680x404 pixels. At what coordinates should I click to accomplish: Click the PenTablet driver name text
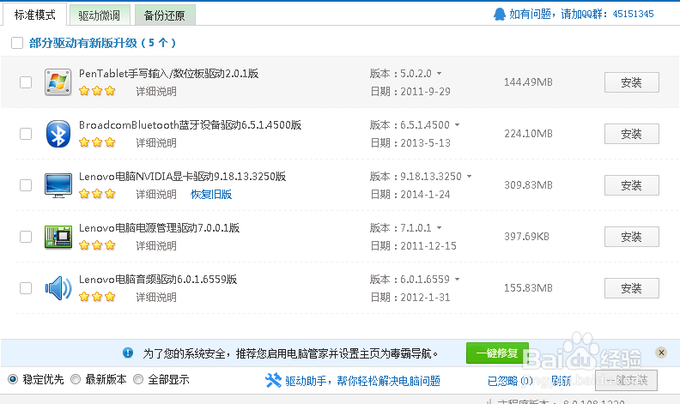click(168, 73)
